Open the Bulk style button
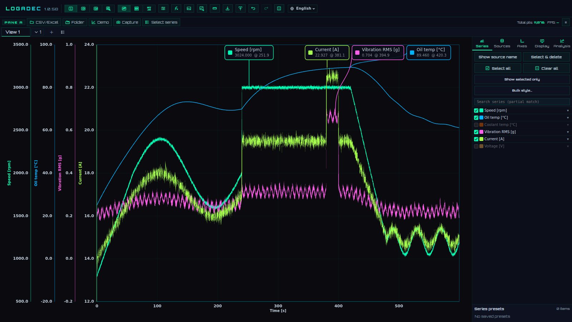The height and width of the screenshot is (322, 572). pyautogui.click(x=522, y=91)
